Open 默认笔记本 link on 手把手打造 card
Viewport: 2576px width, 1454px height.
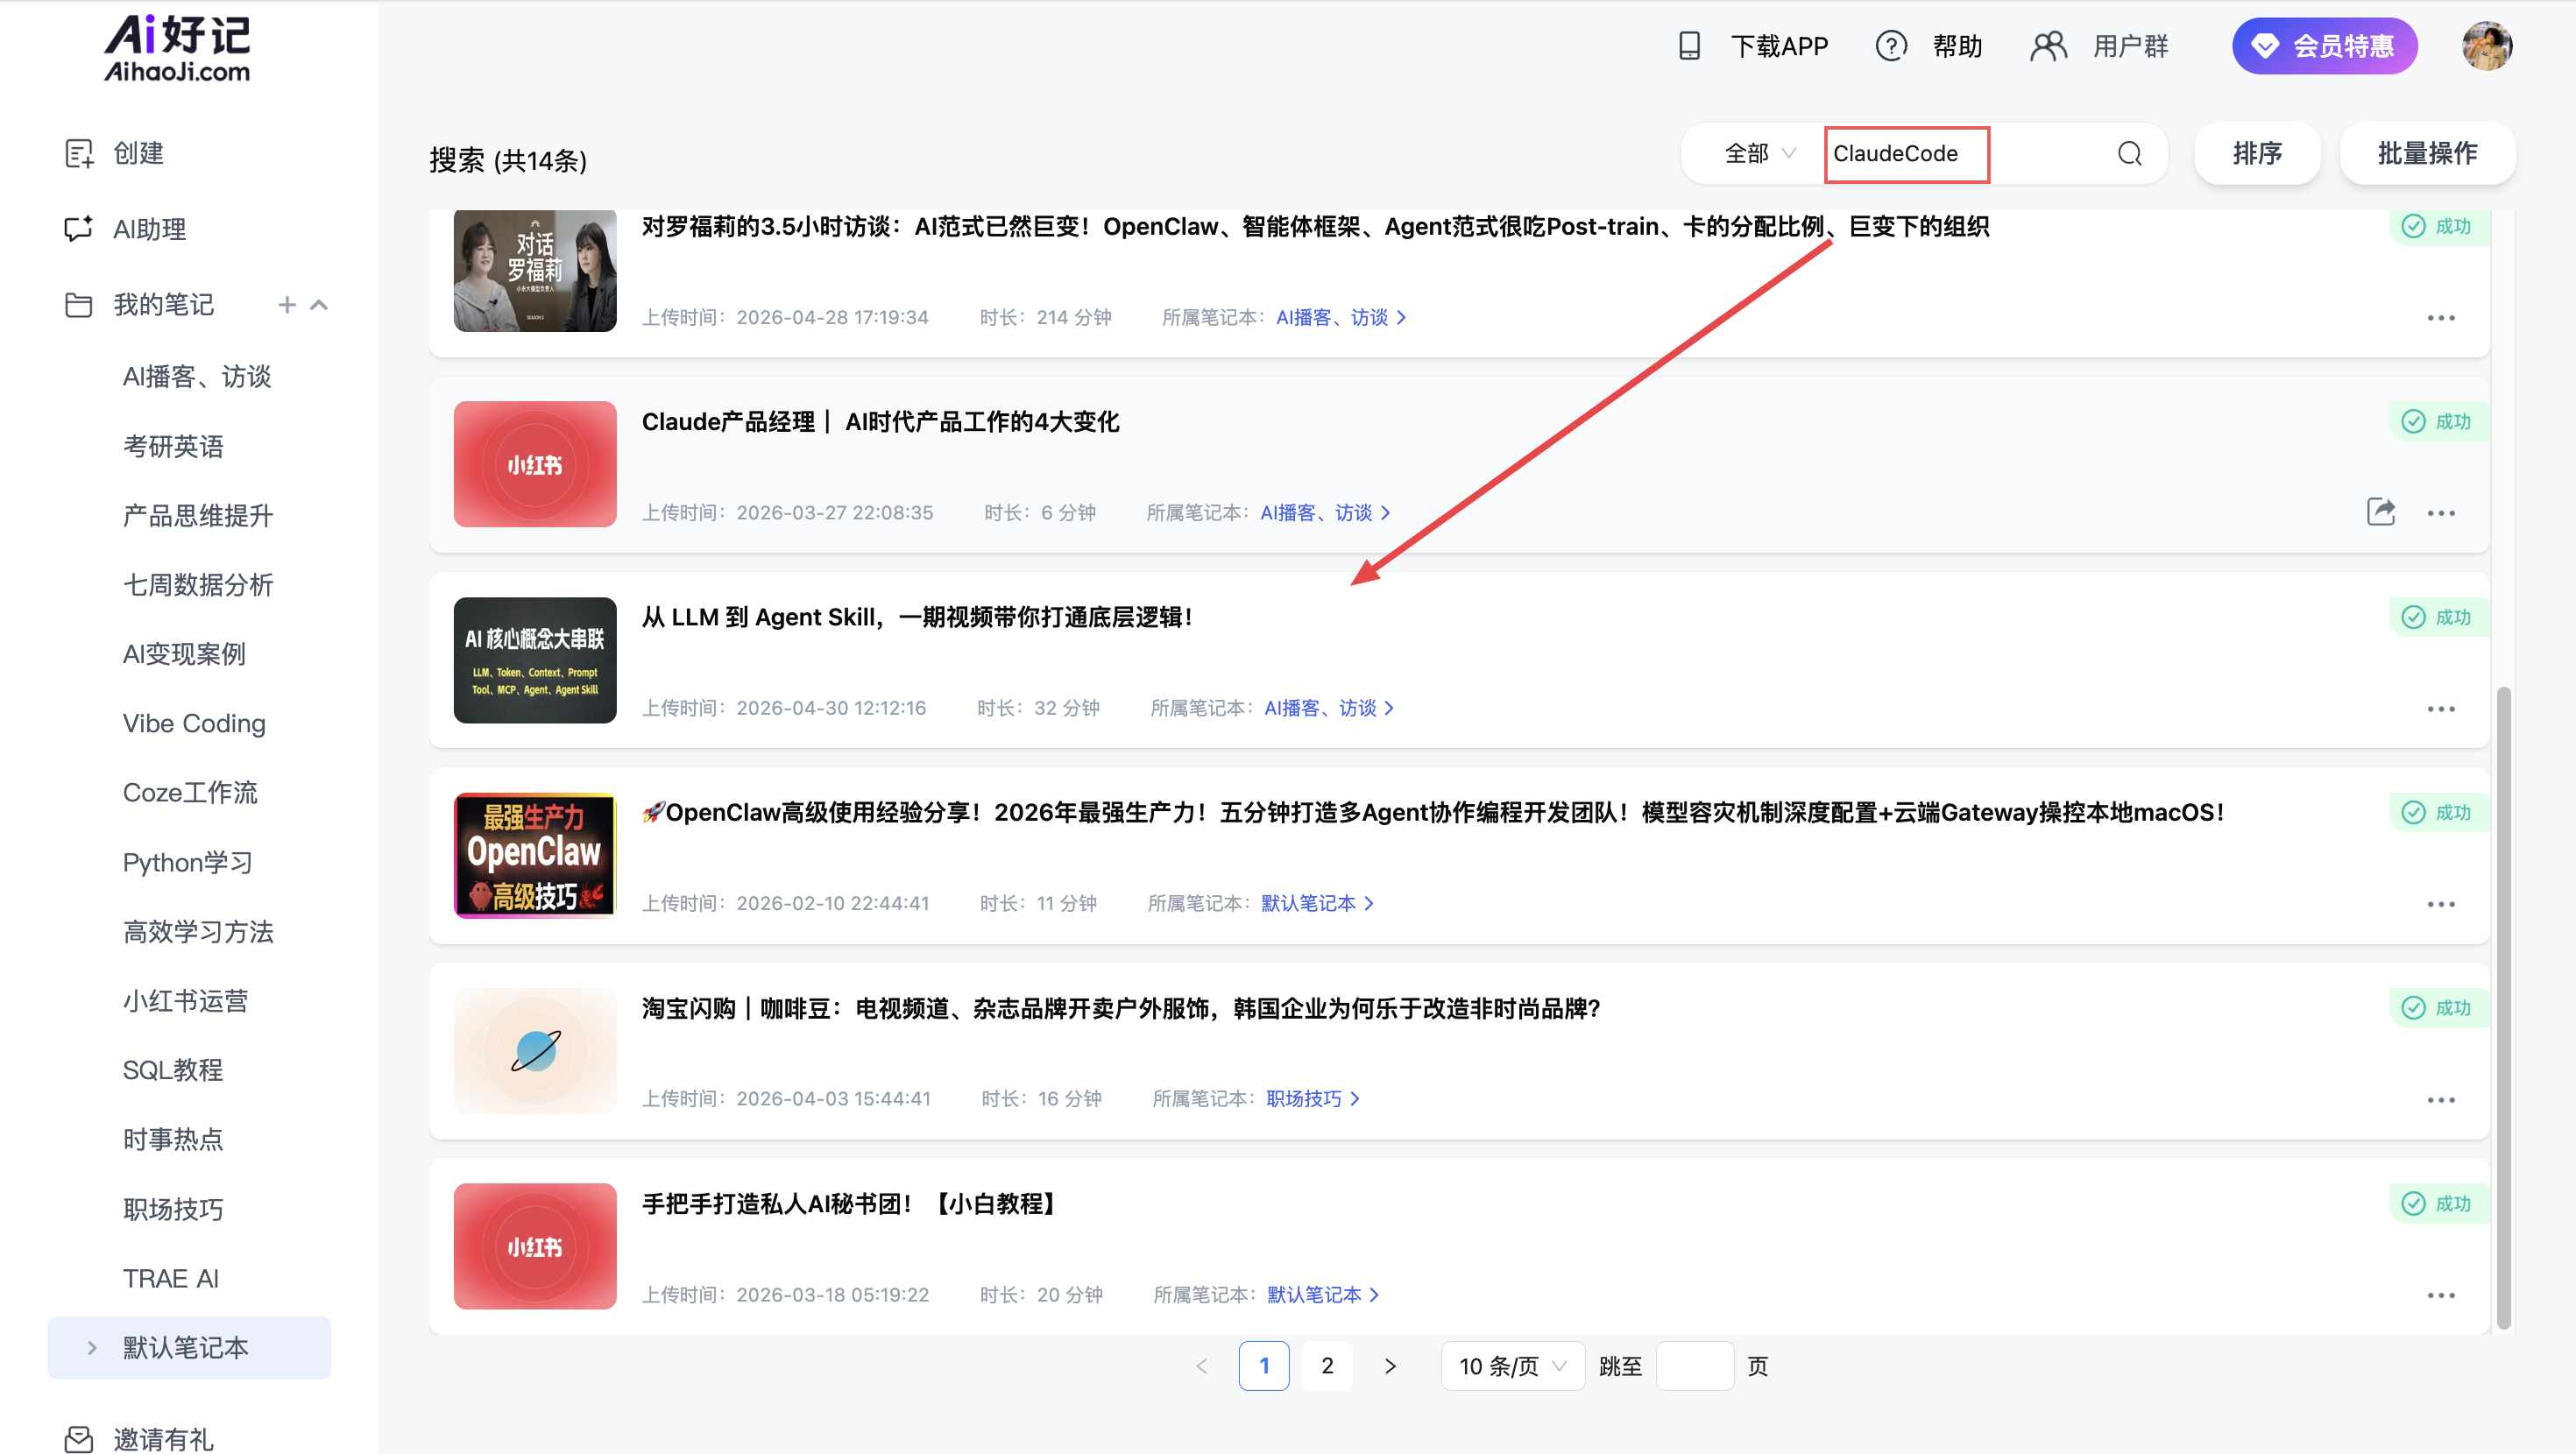coord(1323,1295)
